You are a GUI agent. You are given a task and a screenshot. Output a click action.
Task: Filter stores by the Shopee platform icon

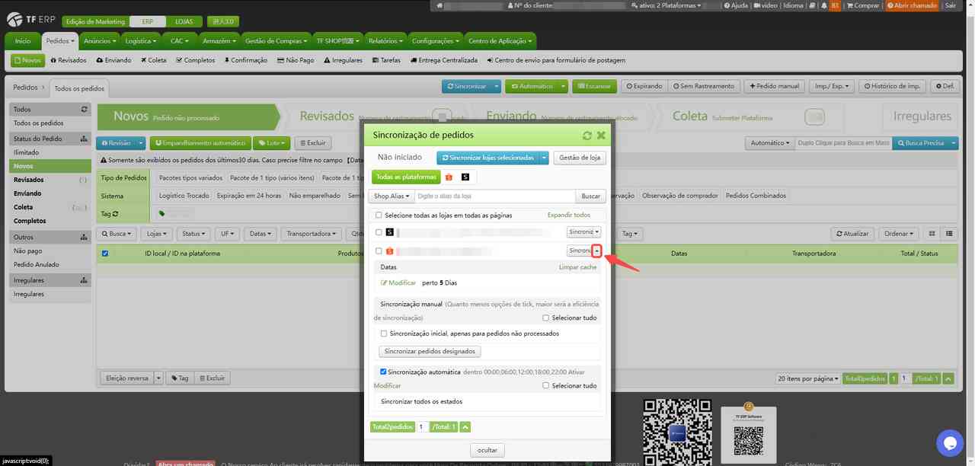(449, 177)
